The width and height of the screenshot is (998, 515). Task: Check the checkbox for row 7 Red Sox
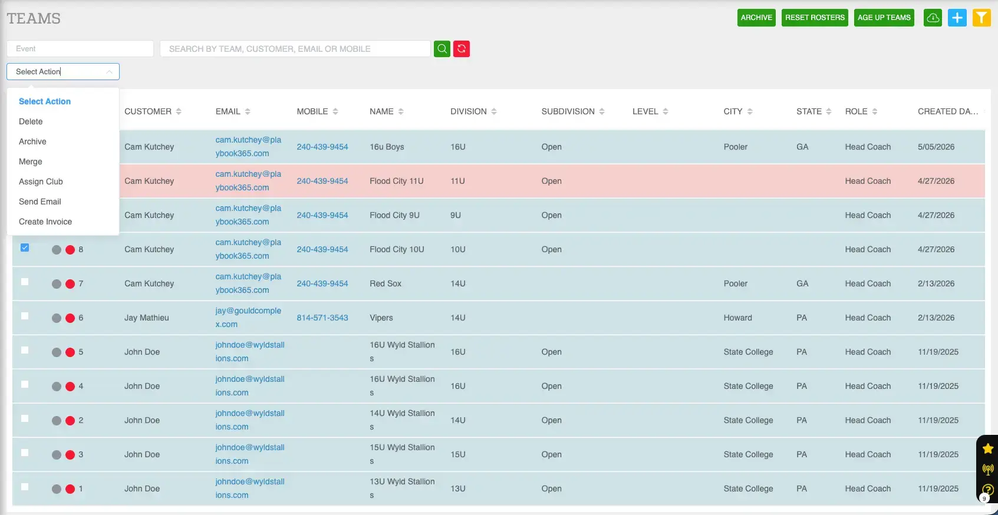pos(25,282)
